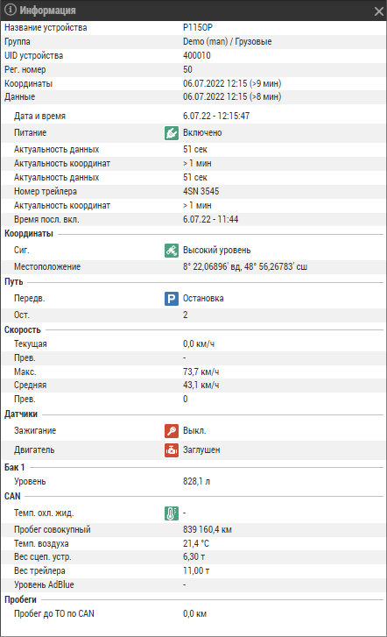Screen dimensions: 387x637
Task: Select the Пробег совокупный row value
Action: (x=208, y=529)
